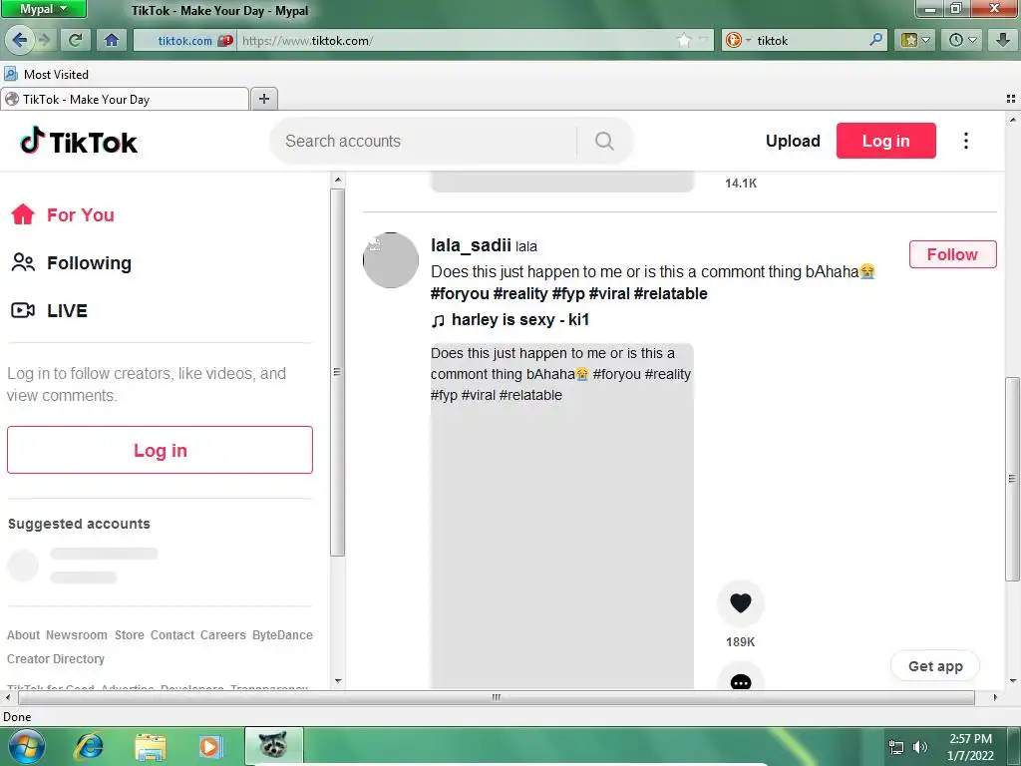Open the downloads arrow icon

point(1003,40)
